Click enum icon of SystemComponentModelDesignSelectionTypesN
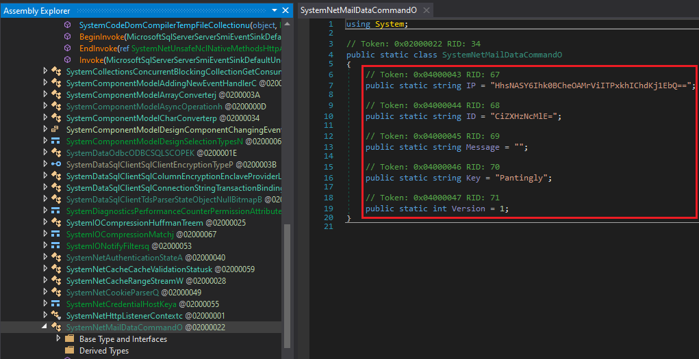Viewport: 699px width, 359px height. (x=55, y=141)
